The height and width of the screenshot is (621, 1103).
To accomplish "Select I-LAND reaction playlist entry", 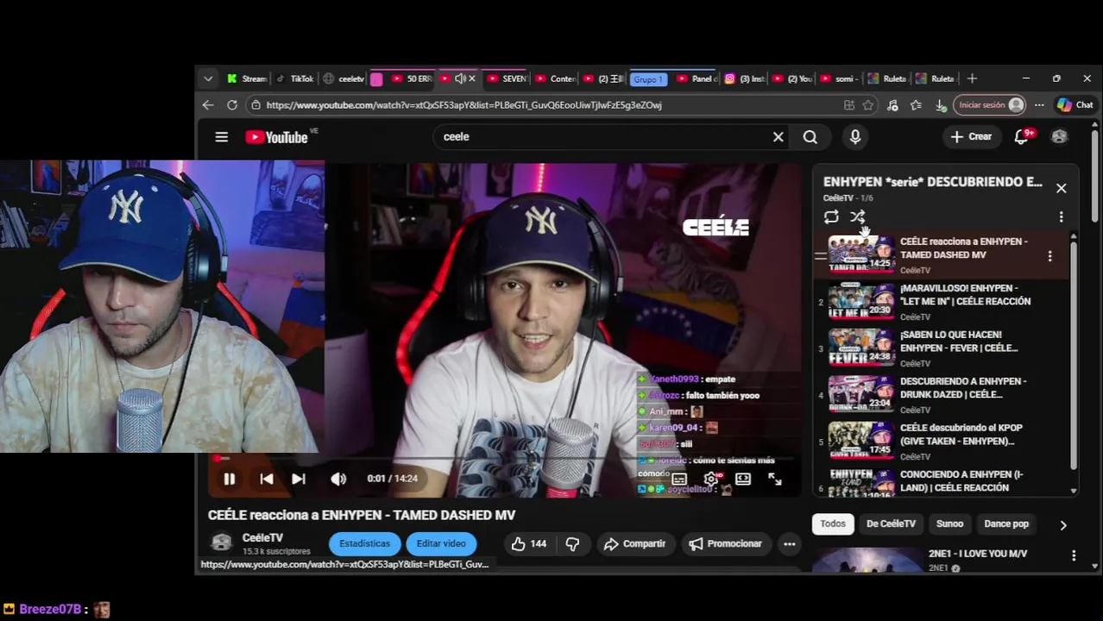I will [x=941, y=481].
